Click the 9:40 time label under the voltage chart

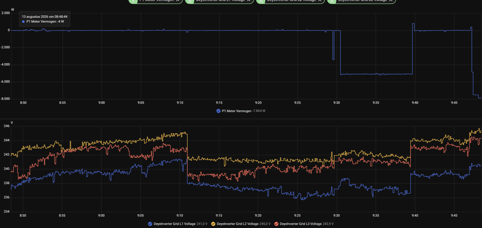(x=415, y=215)
